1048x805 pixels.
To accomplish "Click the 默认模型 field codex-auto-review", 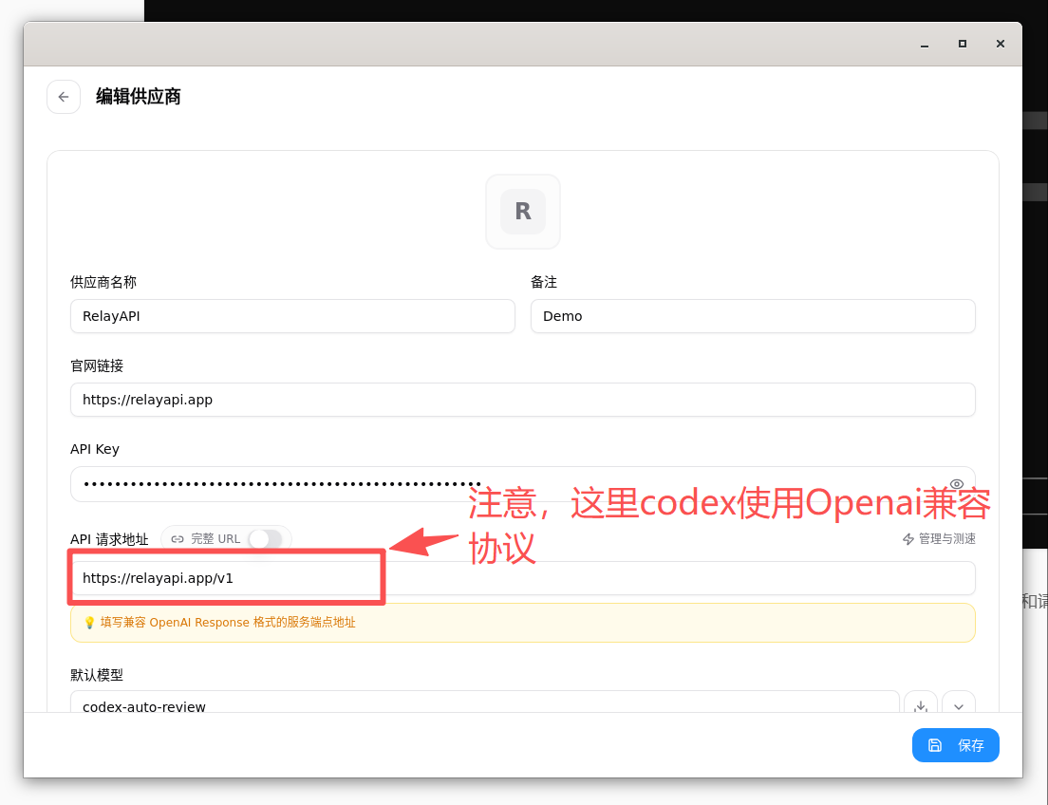I will pos(484,703).
